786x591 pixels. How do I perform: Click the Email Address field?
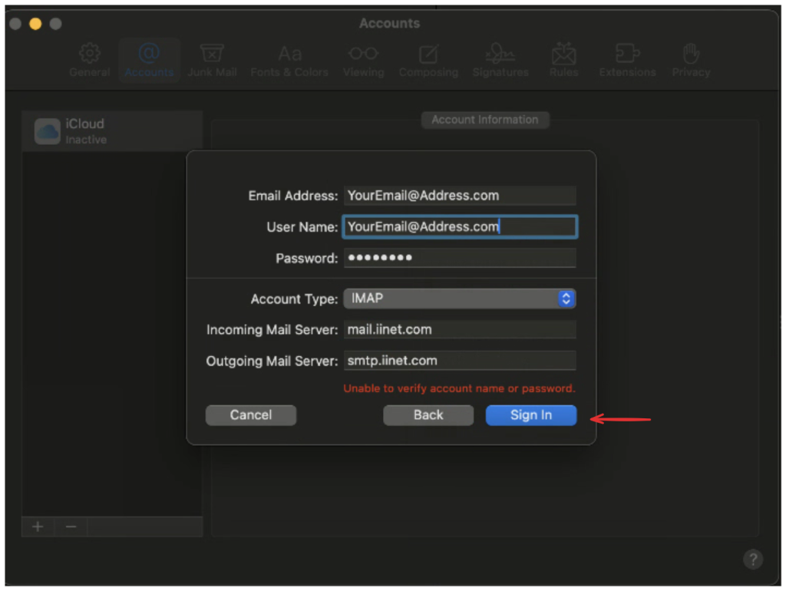click(459, 196)
